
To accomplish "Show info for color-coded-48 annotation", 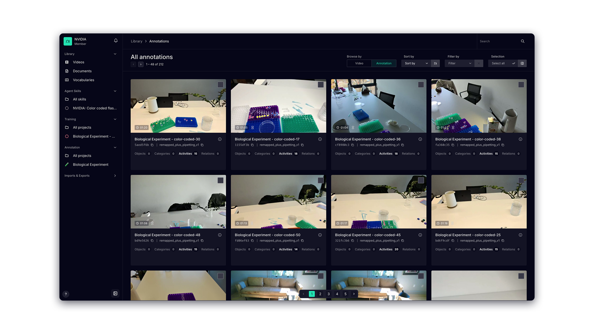I will 220,235.
